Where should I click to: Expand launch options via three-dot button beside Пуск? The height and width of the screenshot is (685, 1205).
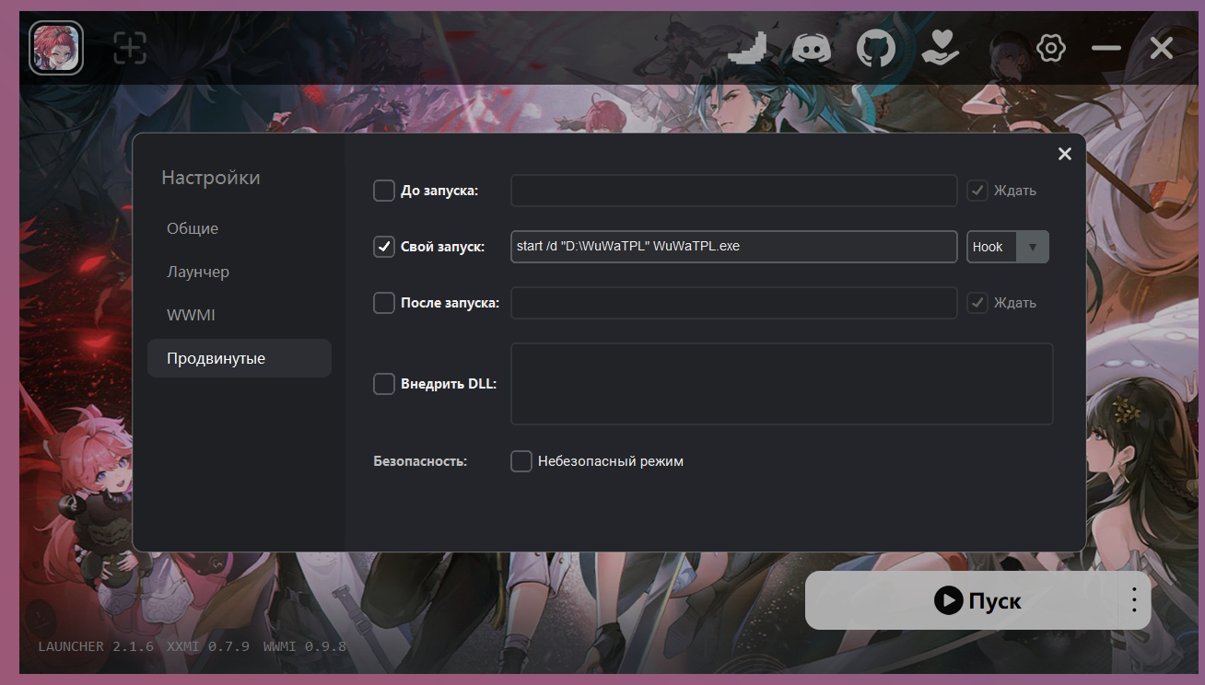coord(1134,600)
